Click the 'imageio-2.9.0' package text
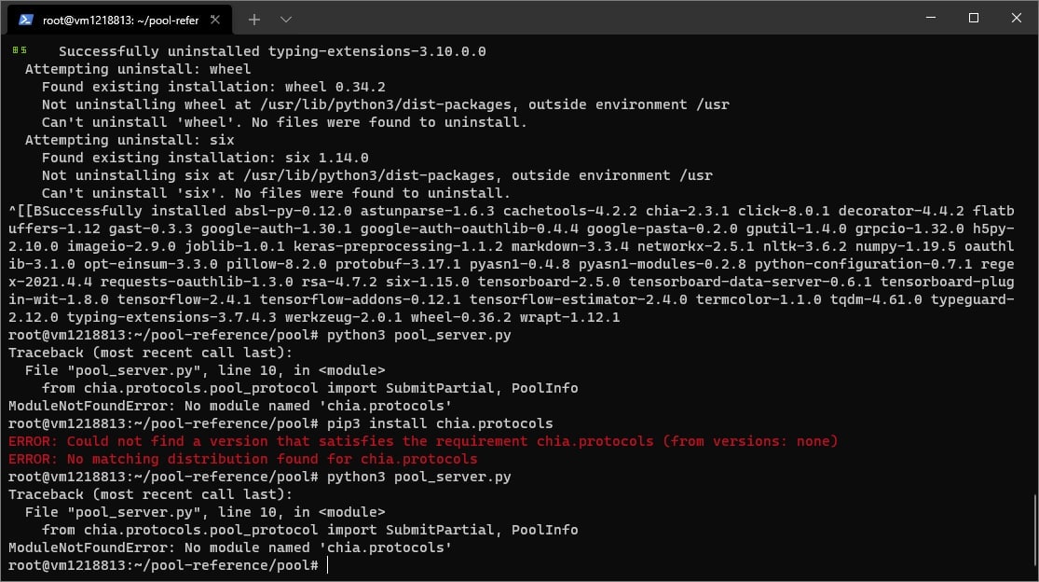Image resolution: width=1039 pixels, height=582 pixels. 121,246
